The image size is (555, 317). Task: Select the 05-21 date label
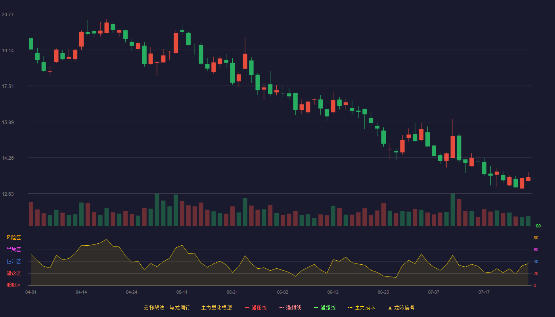click(x=232, y=292)
